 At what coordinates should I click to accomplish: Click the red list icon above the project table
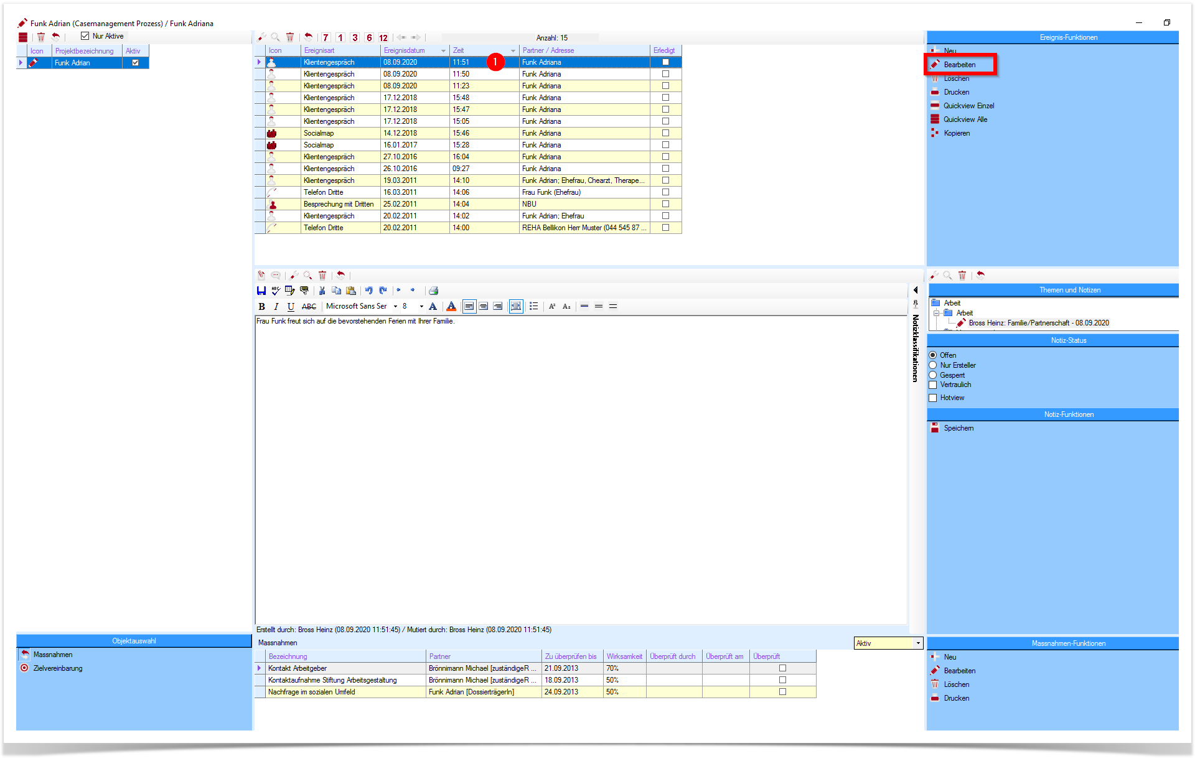(23, 37)
